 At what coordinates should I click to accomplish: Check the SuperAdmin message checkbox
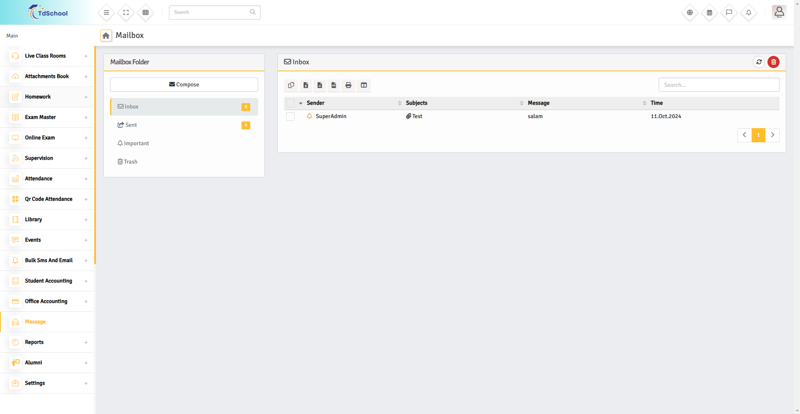click(290, 116)
